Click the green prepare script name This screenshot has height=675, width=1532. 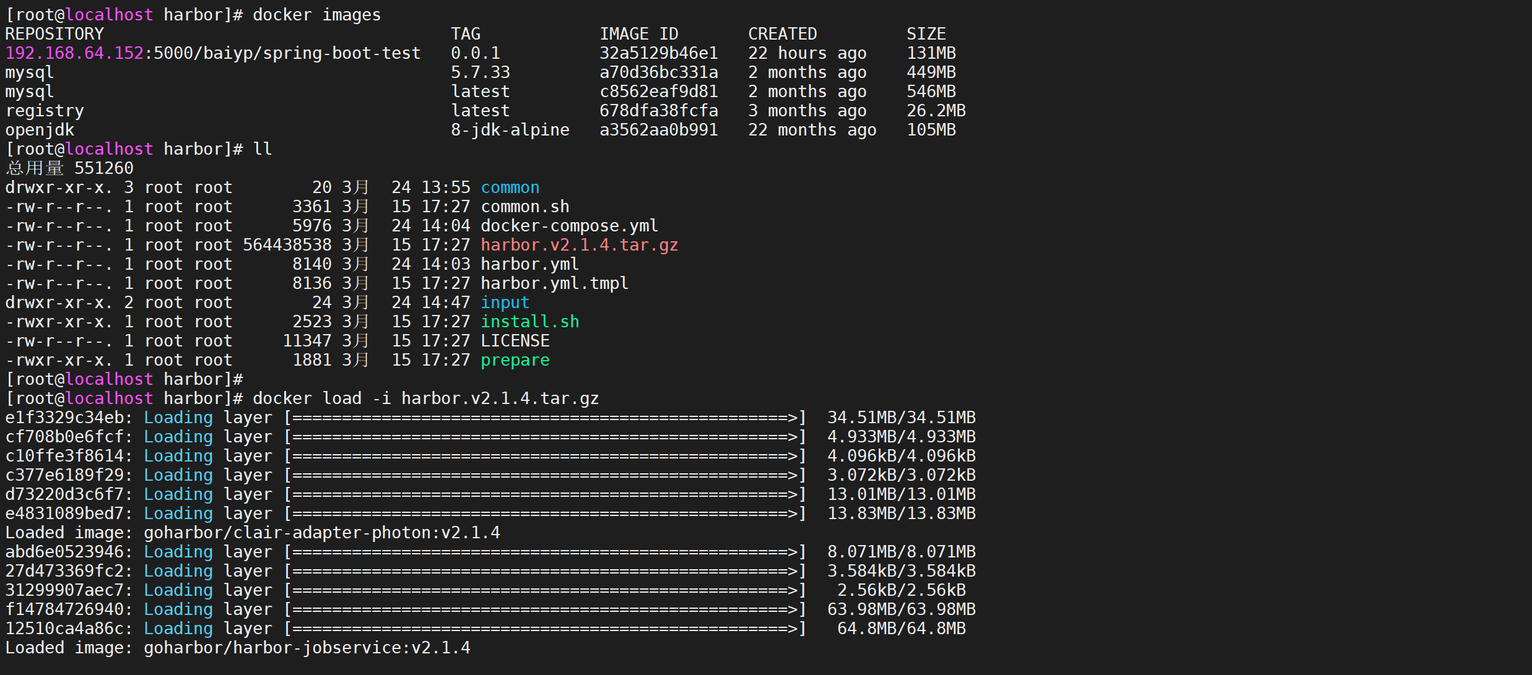pyautogui.click(x=515, y=360)
